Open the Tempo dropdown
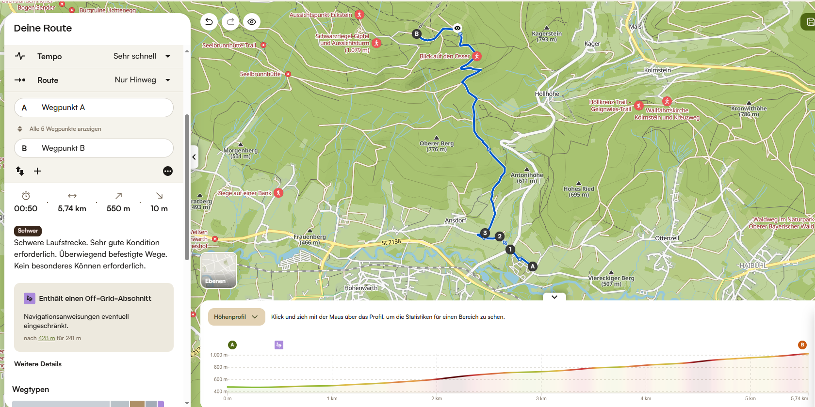Image resolution: width=815 pixels, height=407 pixels. pos(142,56)
